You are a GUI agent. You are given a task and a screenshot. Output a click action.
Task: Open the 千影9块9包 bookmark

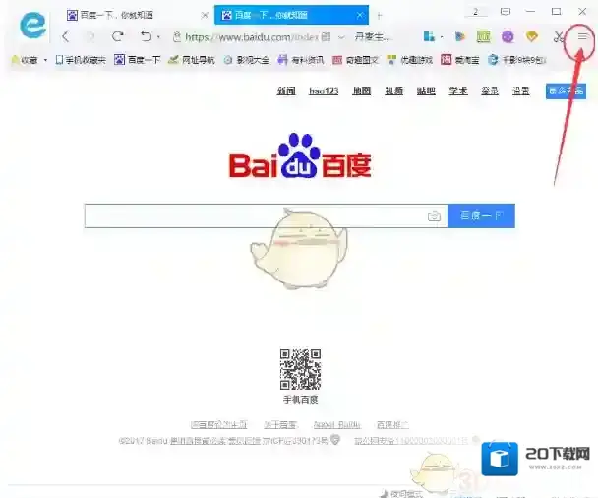pos(517,60)
